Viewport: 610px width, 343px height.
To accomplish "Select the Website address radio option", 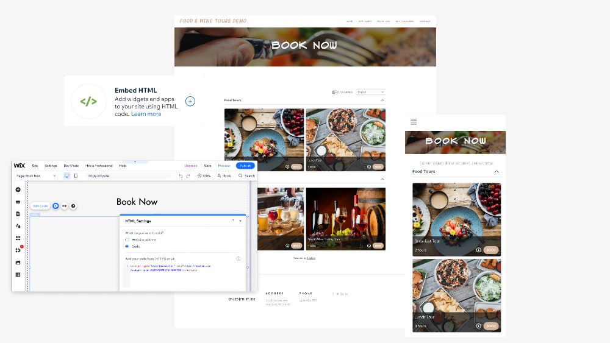I will (127, 239).
